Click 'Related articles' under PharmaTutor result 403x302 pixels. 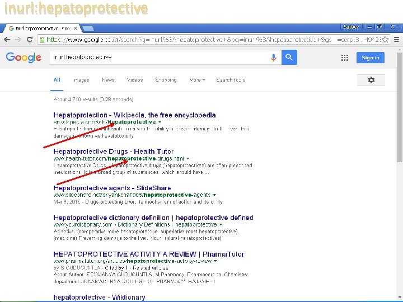pos(151,268)
